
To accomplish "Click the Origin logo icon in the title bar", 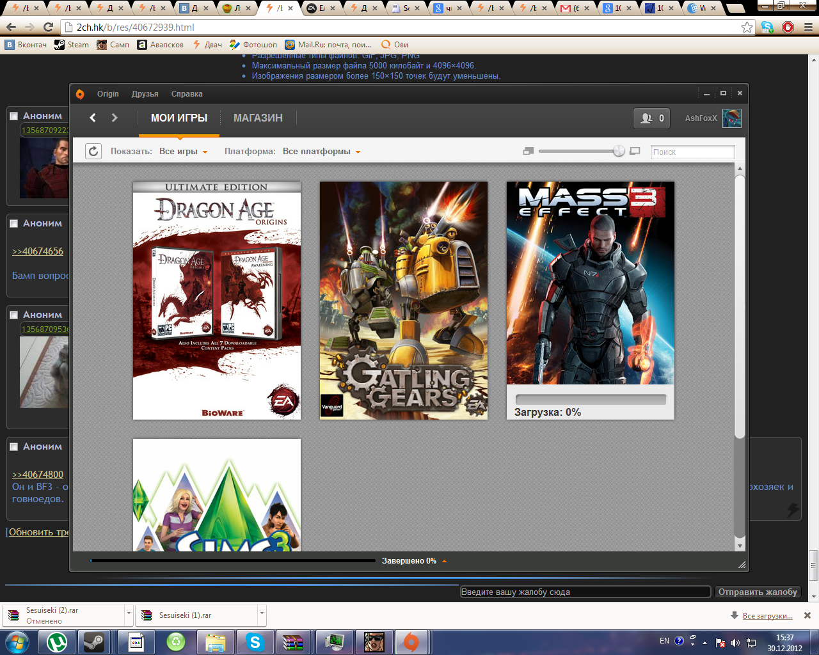I will (80, 94).
